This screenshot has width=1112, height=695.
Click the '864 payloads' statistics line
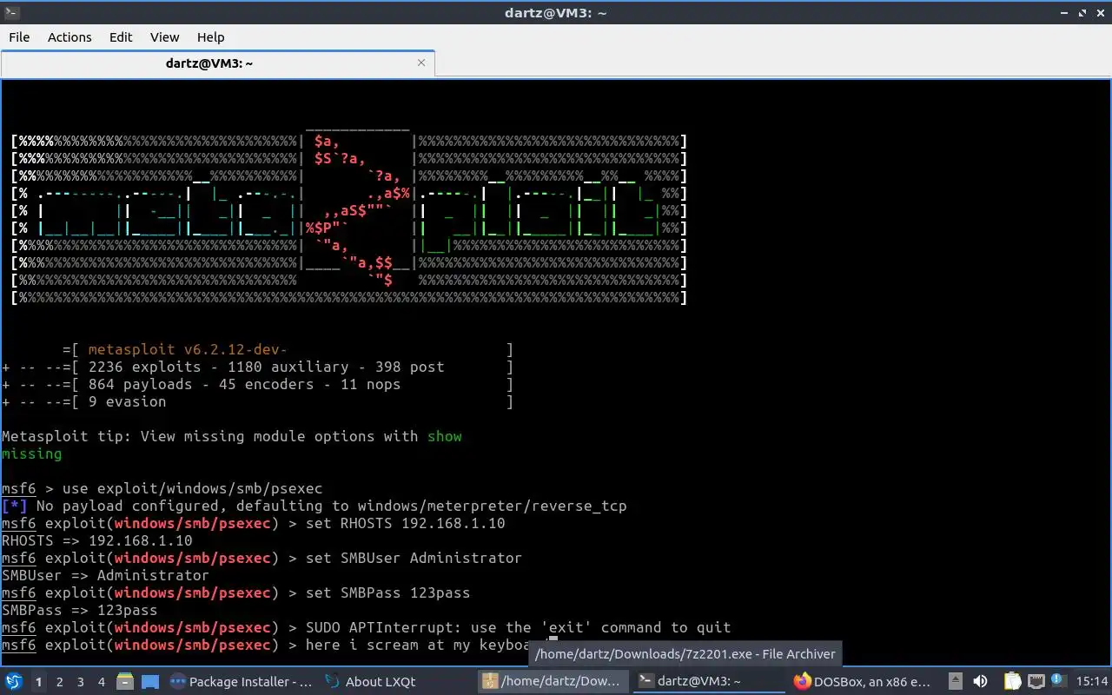pyautogui.click(x=257, y=384)
